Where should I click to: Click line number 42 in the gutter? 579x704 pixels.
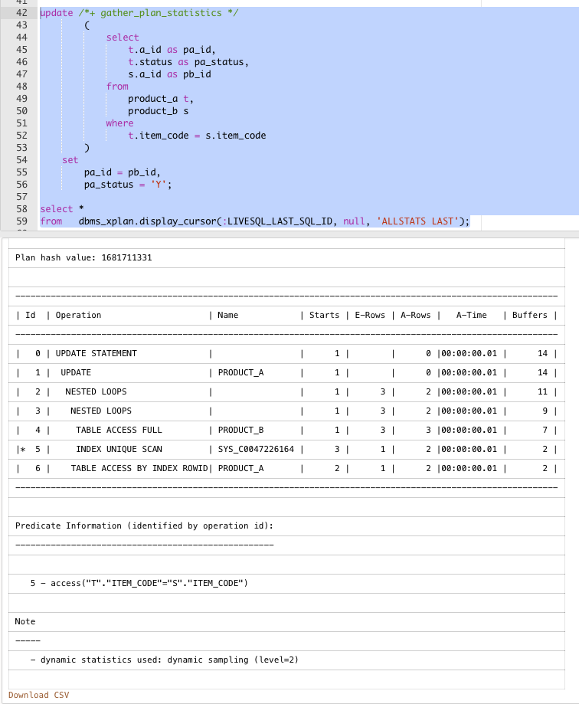[21, 12]
